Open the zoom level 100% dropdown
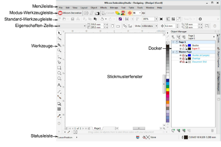 pyautogui.click(x=156, y=19)
